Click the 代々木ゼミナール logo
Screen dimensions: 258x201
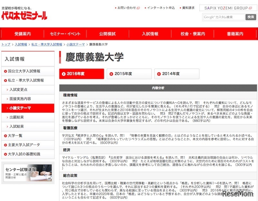tap(24, 15)
